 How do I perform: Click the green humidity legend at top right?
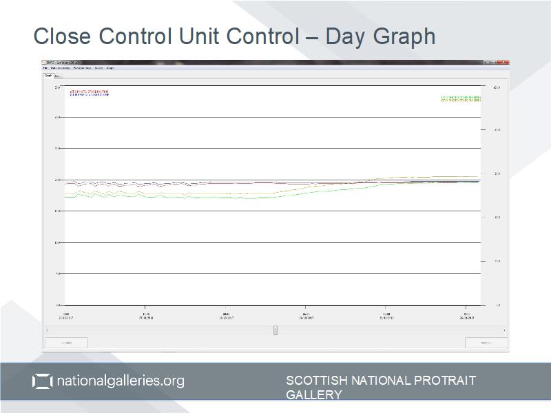461,98
